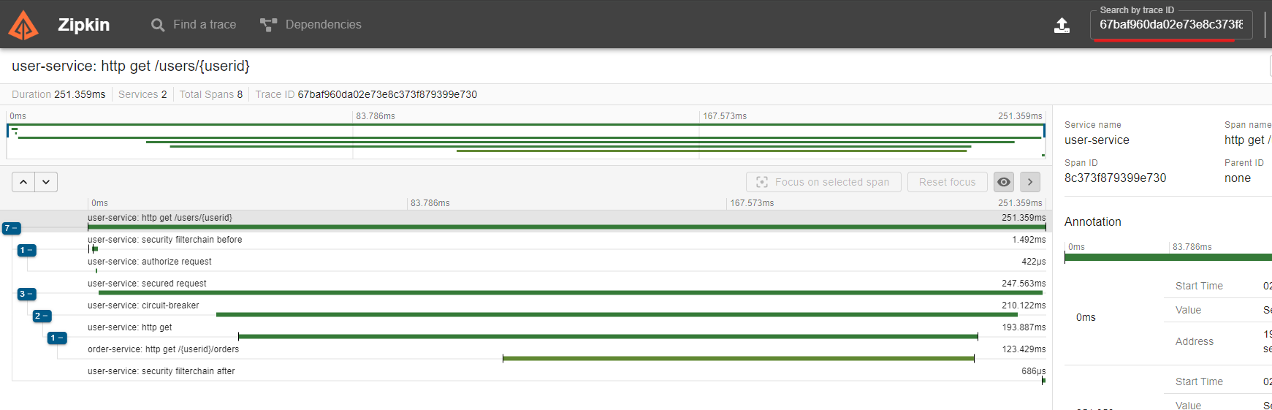The height and width of the screenshot is (410, 1272).
Task: Focus the Search by trace ID field
Action: click(x=1171, y=24)
